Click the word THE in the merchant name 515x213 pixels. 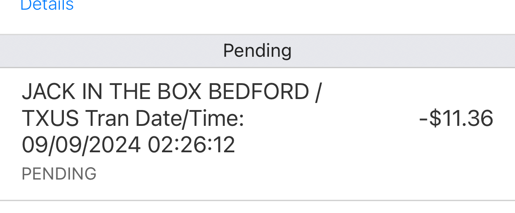tap(129, 92)
